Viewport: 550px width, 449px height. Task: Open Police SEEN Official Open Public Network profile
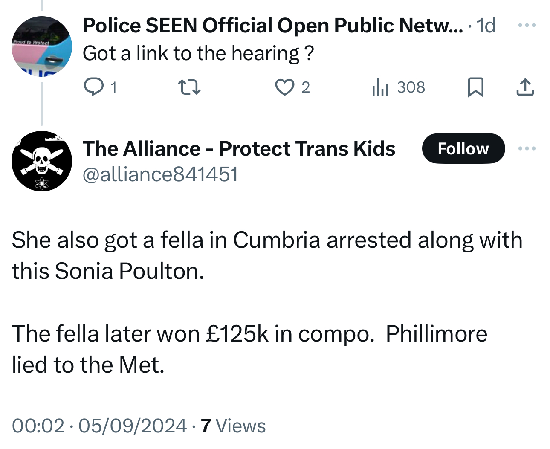[x=272, y=26]
